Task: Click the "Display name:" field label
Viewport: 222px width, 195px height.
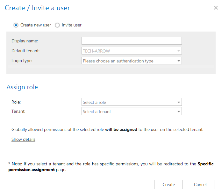Action: pos(25,41)
